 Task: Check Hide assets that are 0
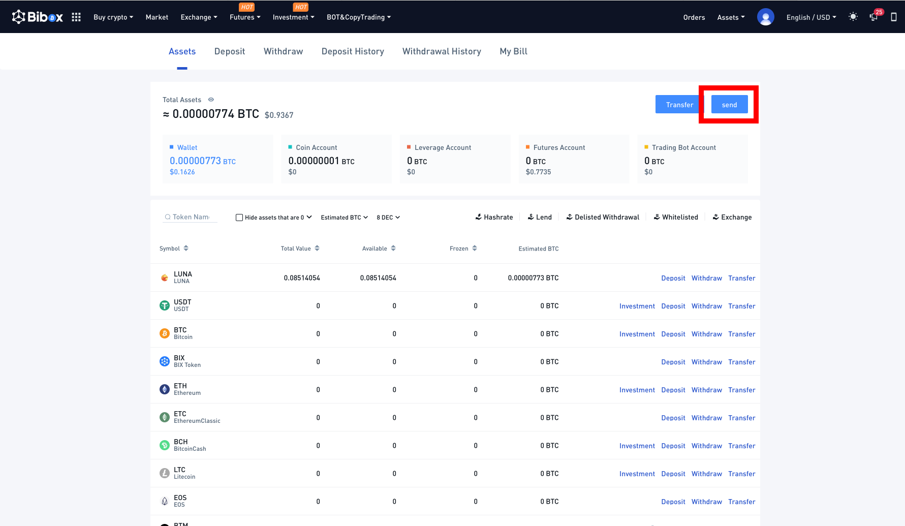click(x=239, y=218)
